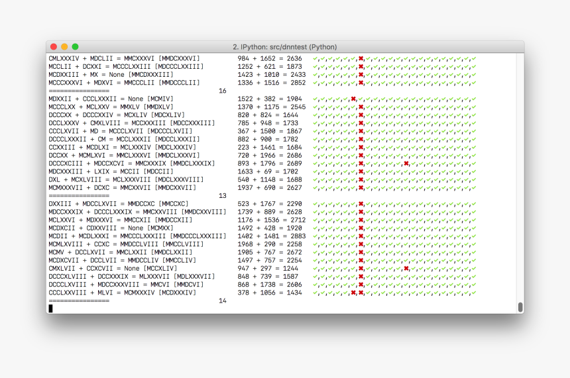The height and width of the screenshot is (378, 570).
Task: Click the sum '367 + 1500 = 1867'
Action: click(x=270, y=131)
